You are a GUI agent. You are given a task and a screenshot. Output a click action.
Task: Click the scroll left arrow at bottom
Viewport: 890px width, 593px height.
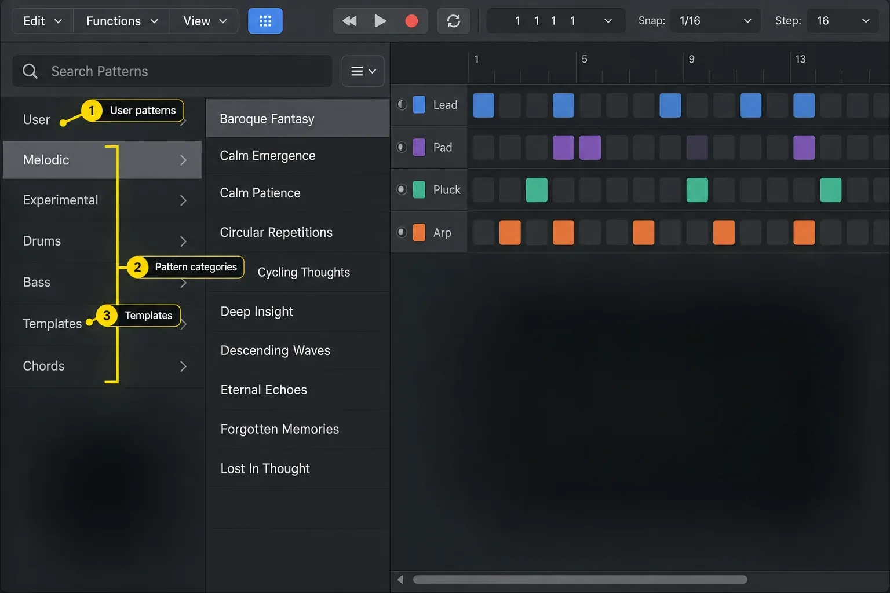[400, 580]
